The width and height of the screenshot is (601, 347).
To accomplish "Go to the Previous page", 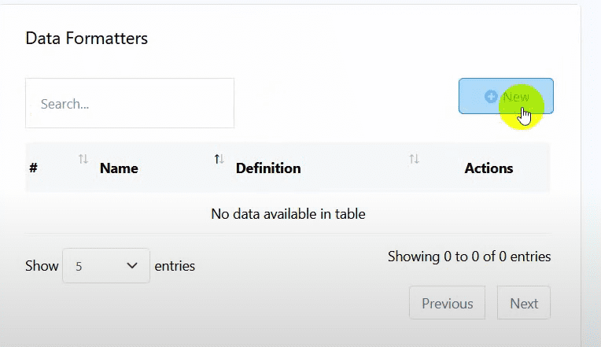I will tap(447, 303).
